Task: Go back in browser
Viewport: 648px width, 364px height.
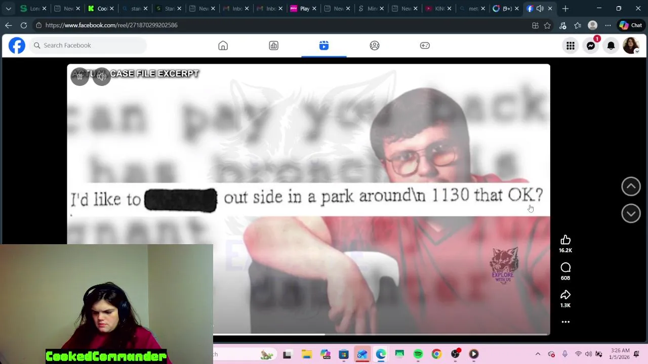Action: (9, 25)
